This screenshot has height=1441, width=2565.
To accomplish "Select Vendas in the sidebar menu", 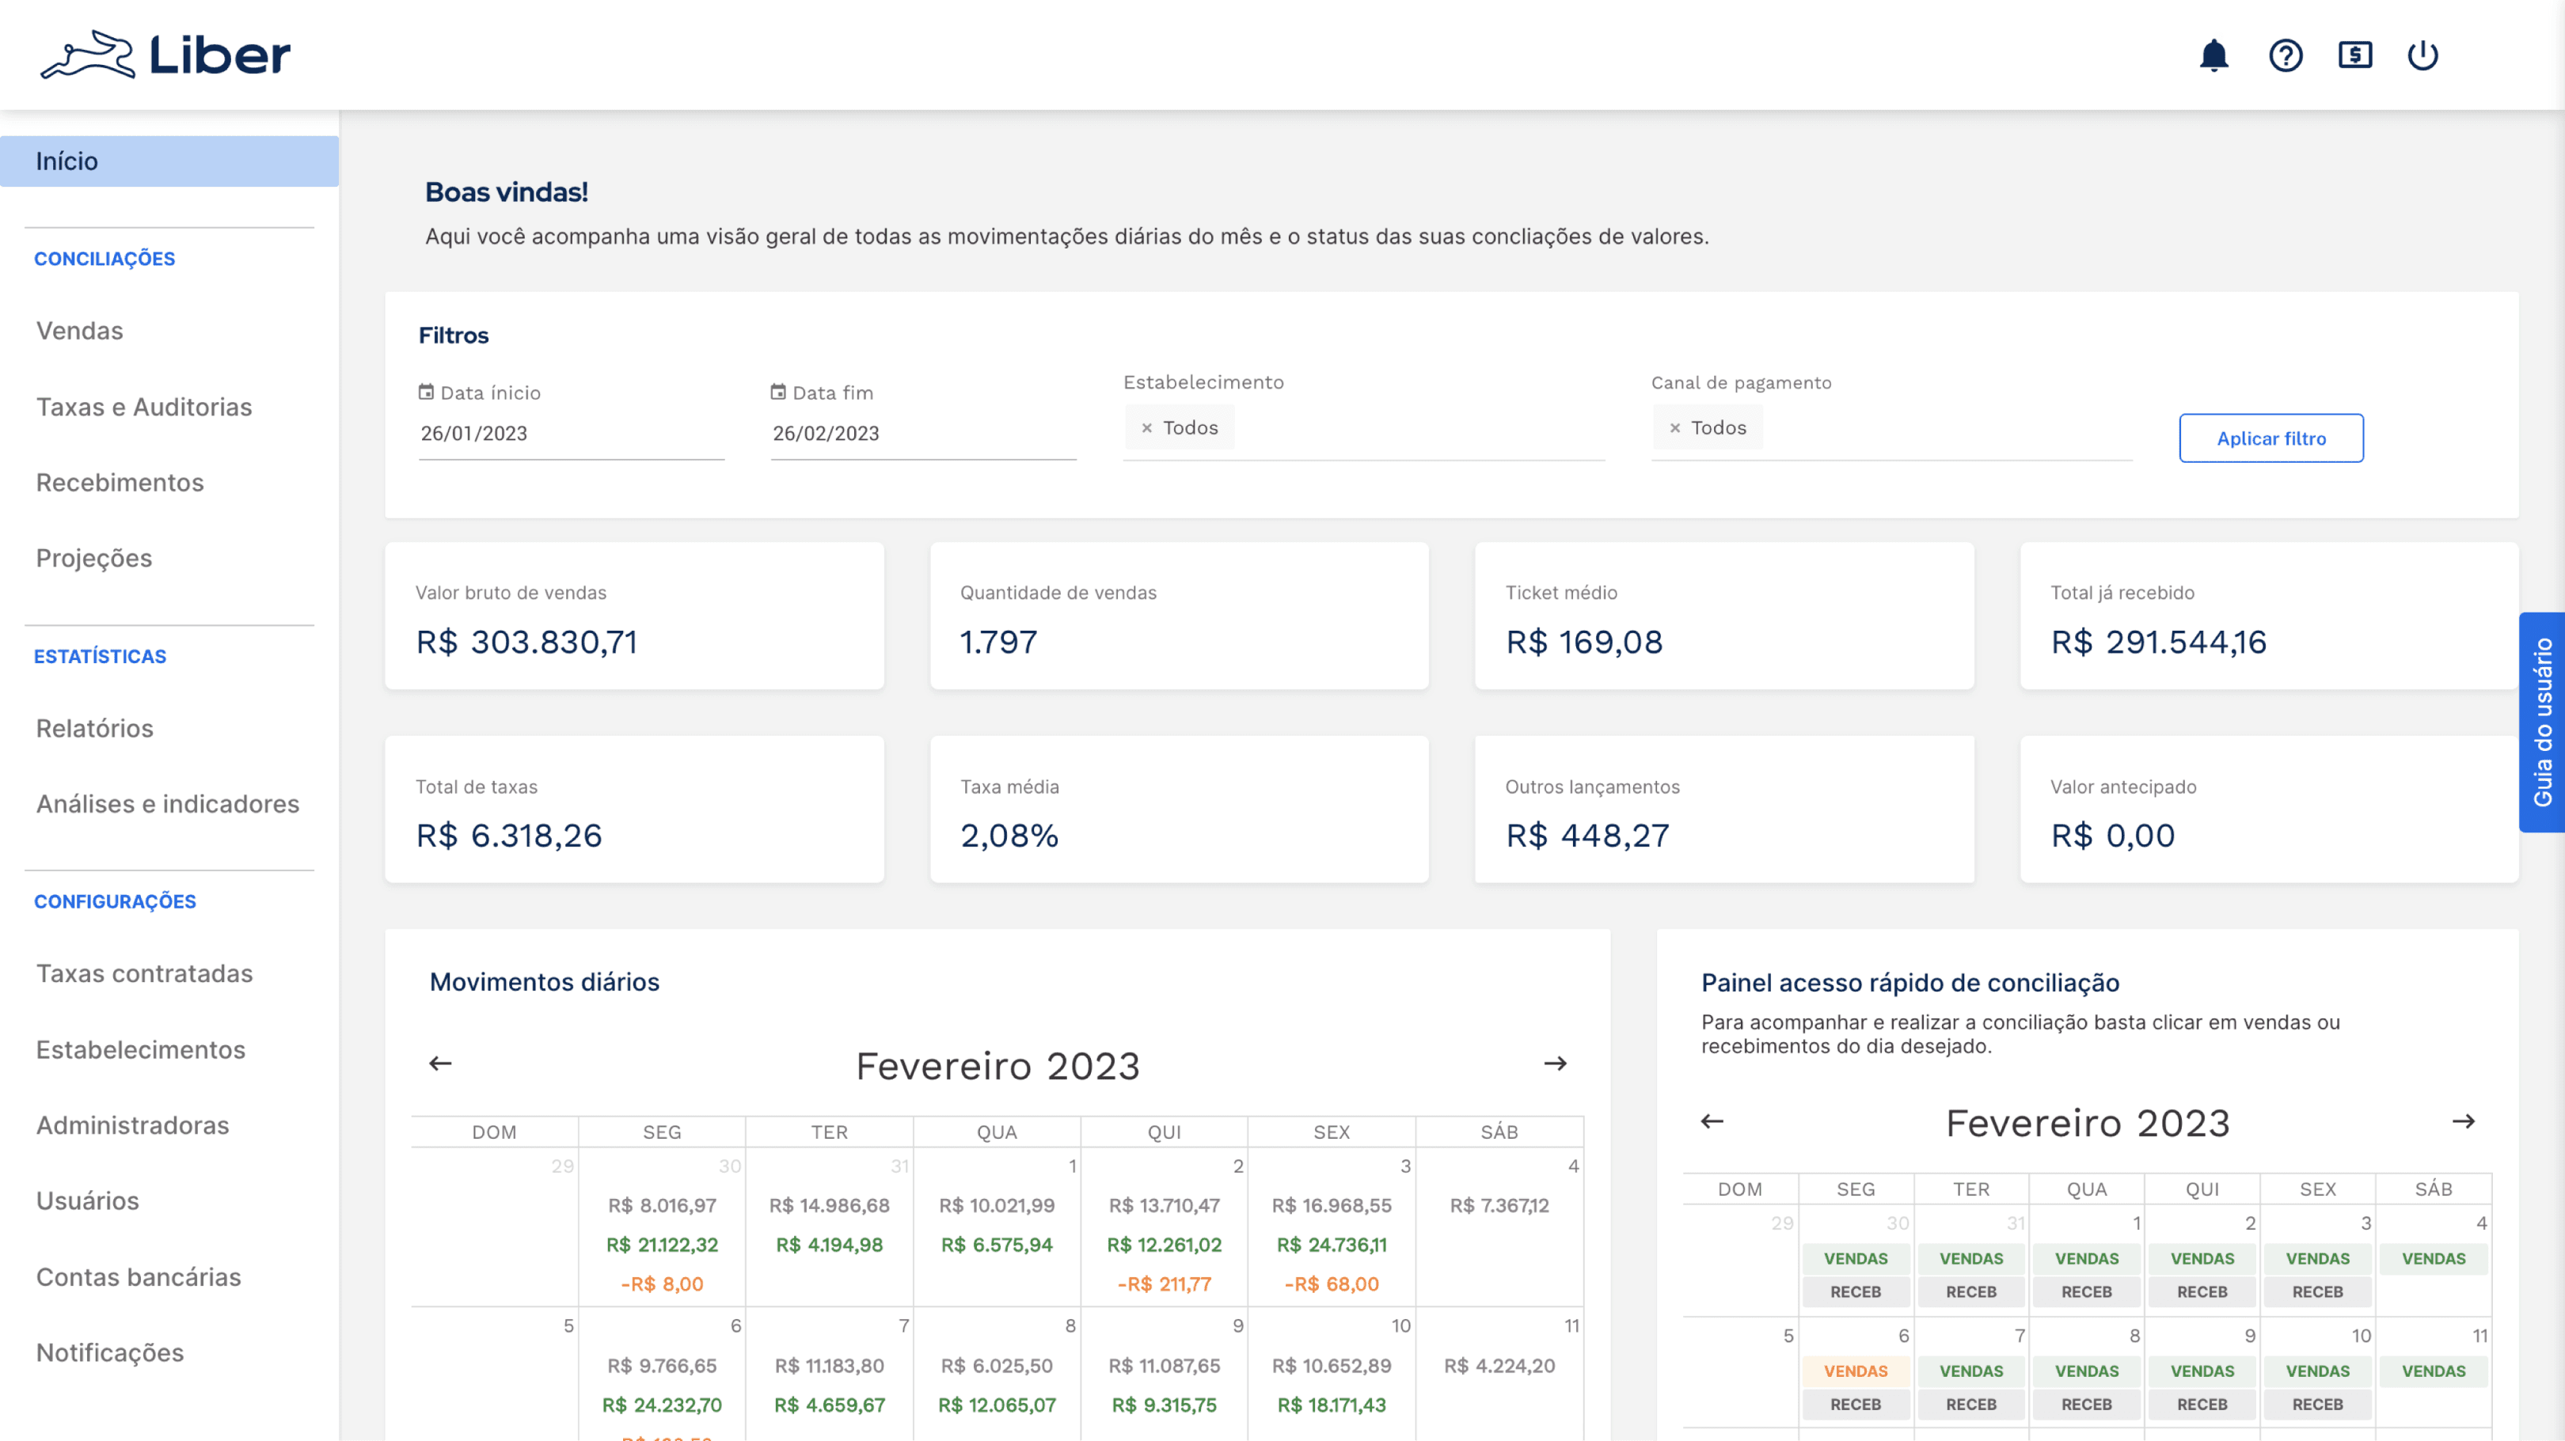I will point(80,331).
